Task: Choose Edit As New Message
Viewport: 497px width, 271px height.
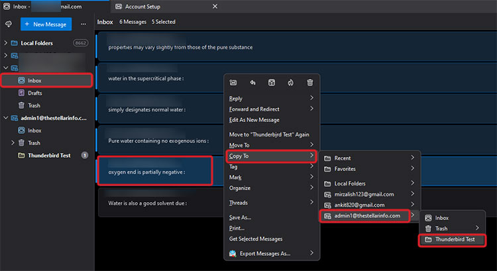Action: point(272,120)
